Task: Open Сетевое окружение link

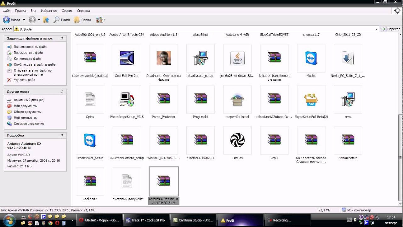Action: (x=29, y=124)
